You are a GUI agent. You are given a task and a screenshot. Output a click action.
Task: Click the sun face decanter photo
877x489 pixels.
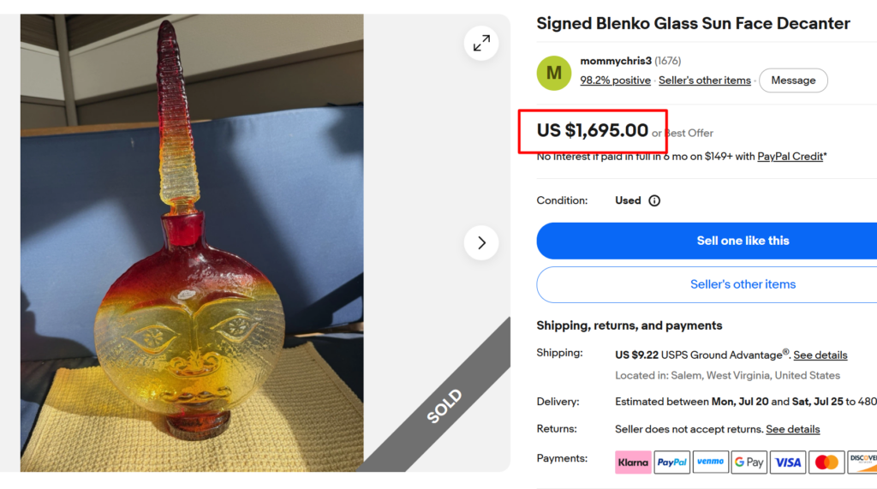pos(192,243)
